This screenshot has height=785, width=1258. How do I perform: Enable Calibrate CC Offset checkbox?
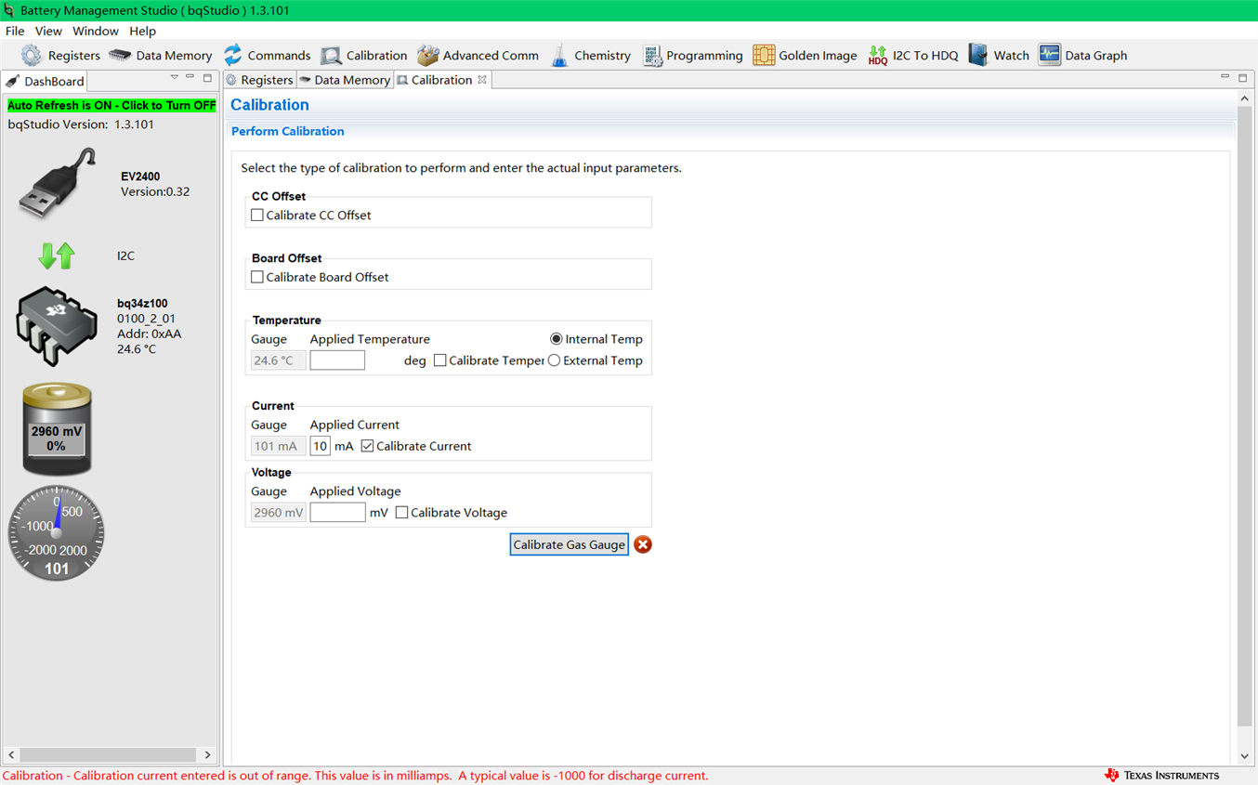[257, 215]
